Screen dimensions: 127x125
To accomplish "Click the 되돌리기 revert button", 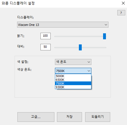I will [98, 117].
